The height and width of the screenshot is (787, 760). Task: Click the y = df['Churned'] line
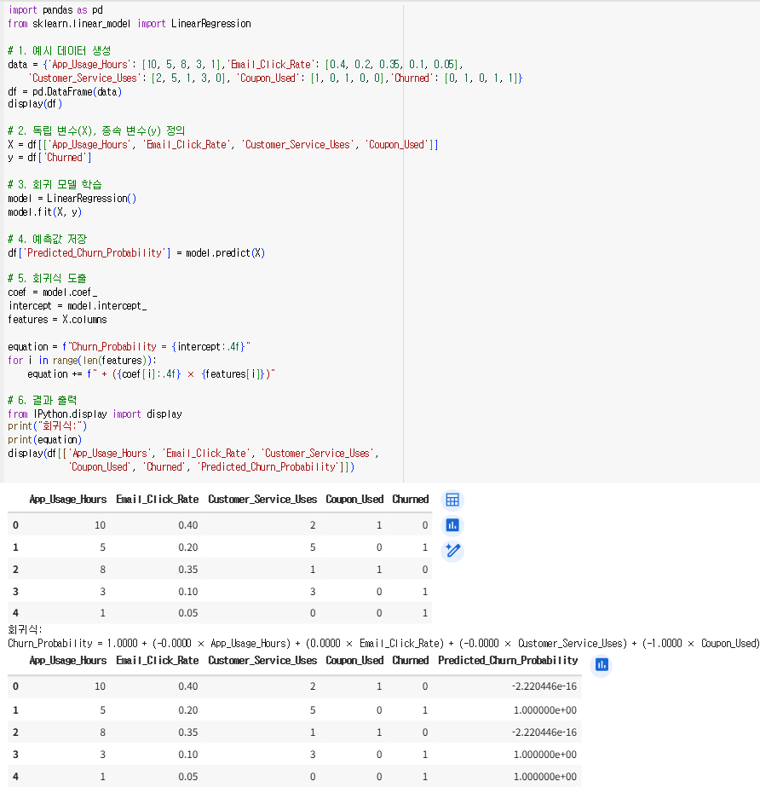coord(49,158)
